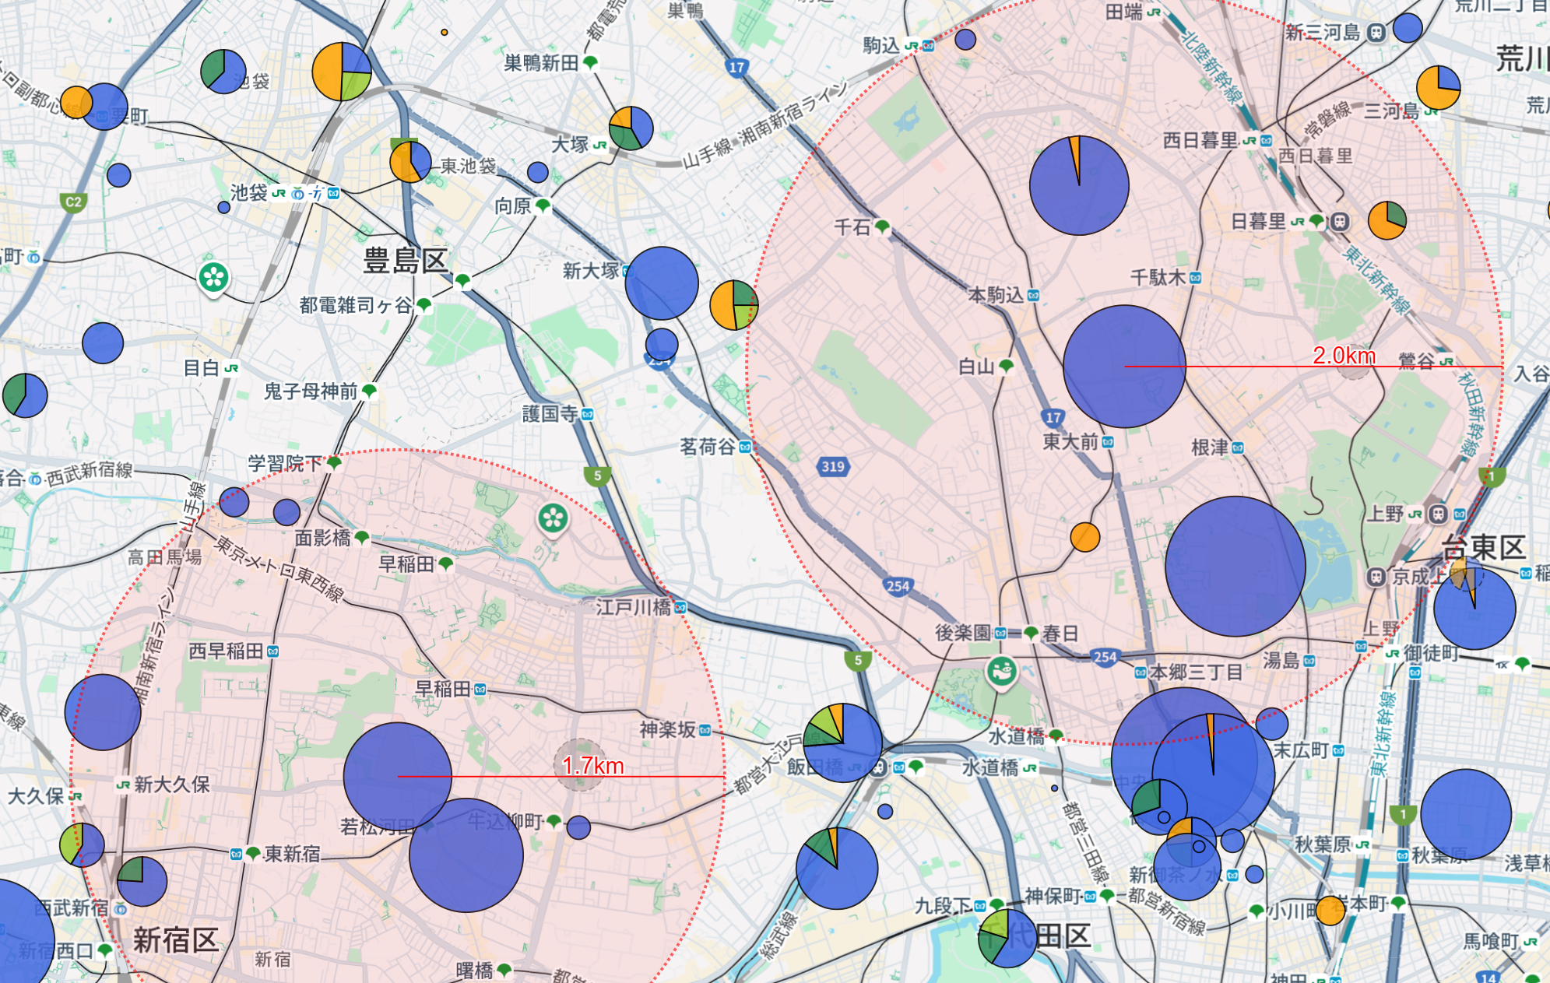Select the blue circle beside 新大塚 station

pos(661,283)
